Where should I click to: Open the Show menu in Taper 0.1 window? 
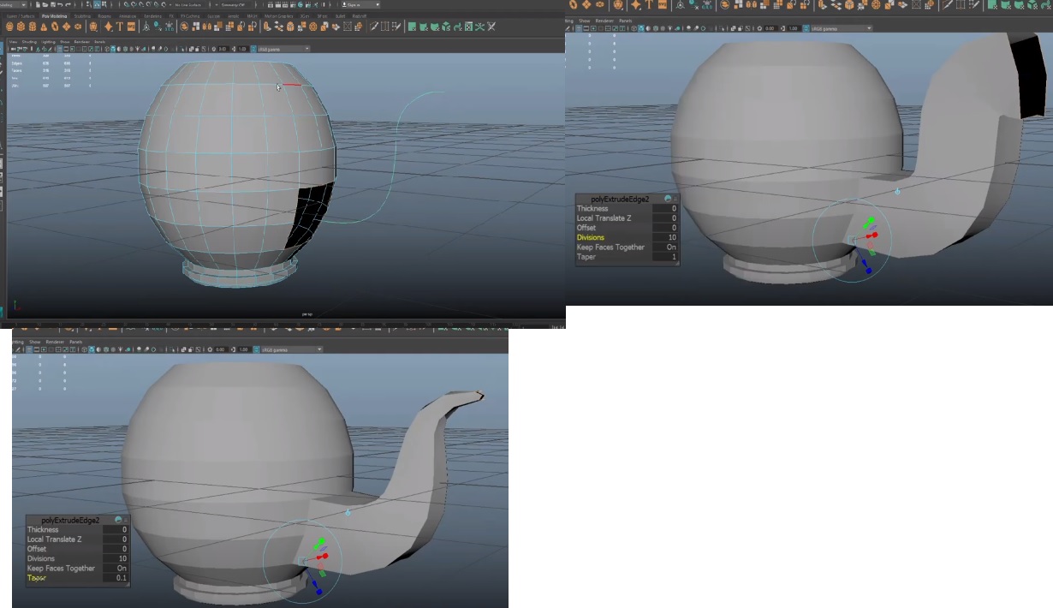click(x=34, y=342)
